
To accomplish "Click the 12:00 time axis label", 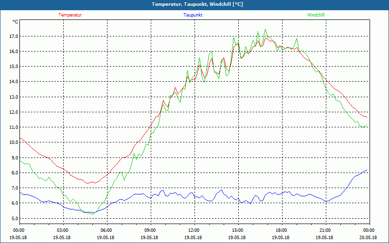I will point(194,230).
